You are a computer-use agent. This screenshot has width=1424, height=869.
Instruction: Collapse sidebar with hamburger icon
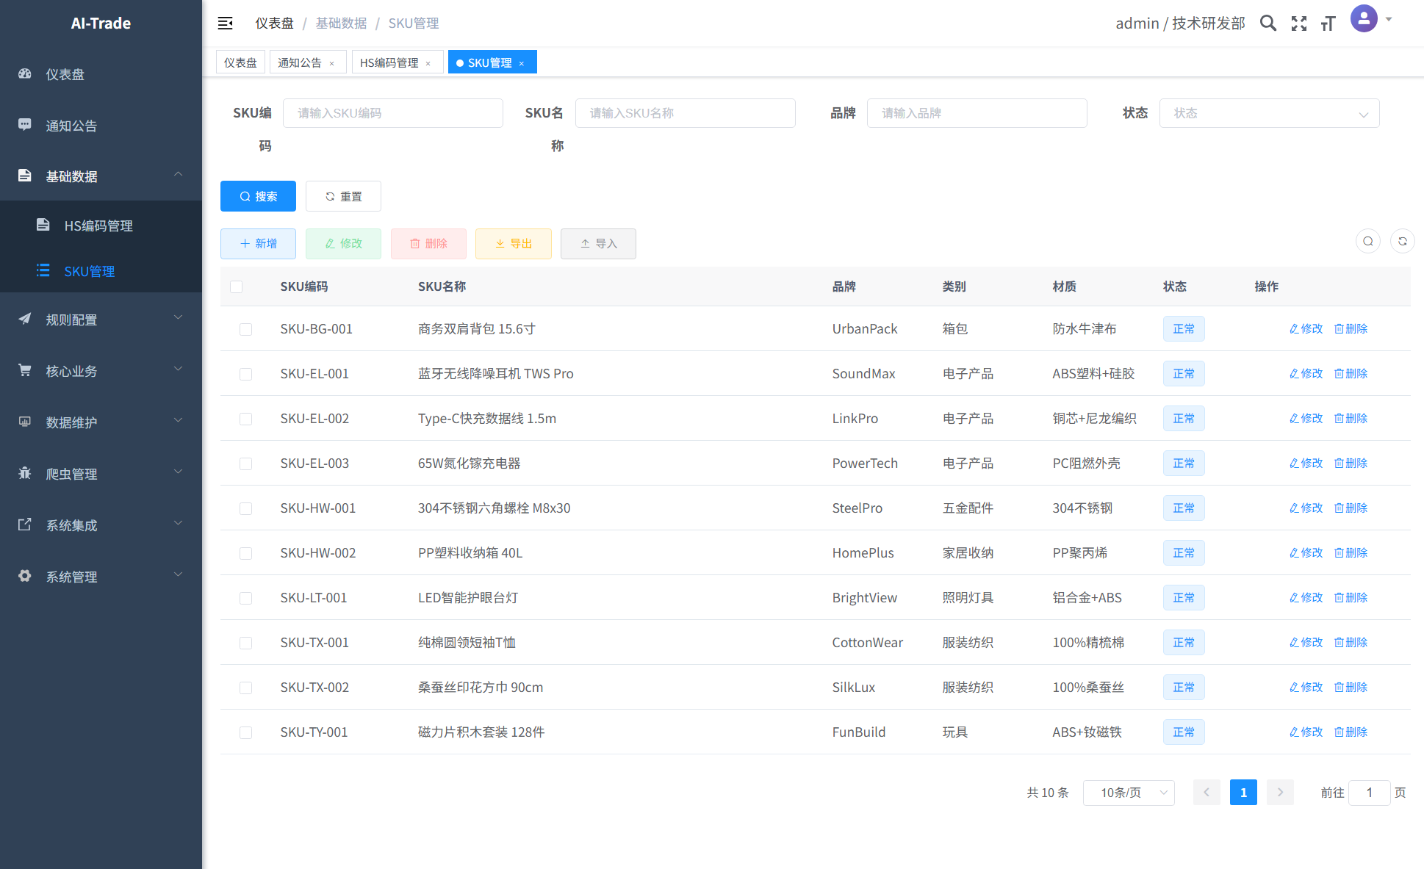click(226, 24)
